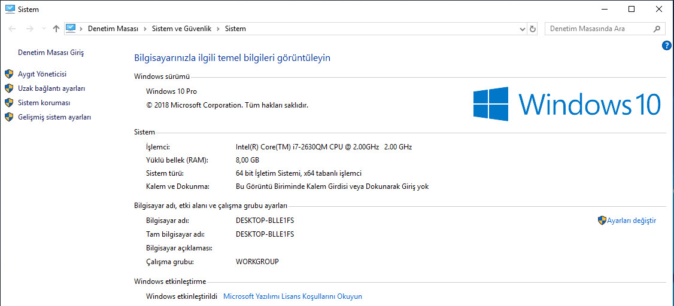
Task: Open Sistem koruması link
Action: pyautogui.click(x=44, y=103)
